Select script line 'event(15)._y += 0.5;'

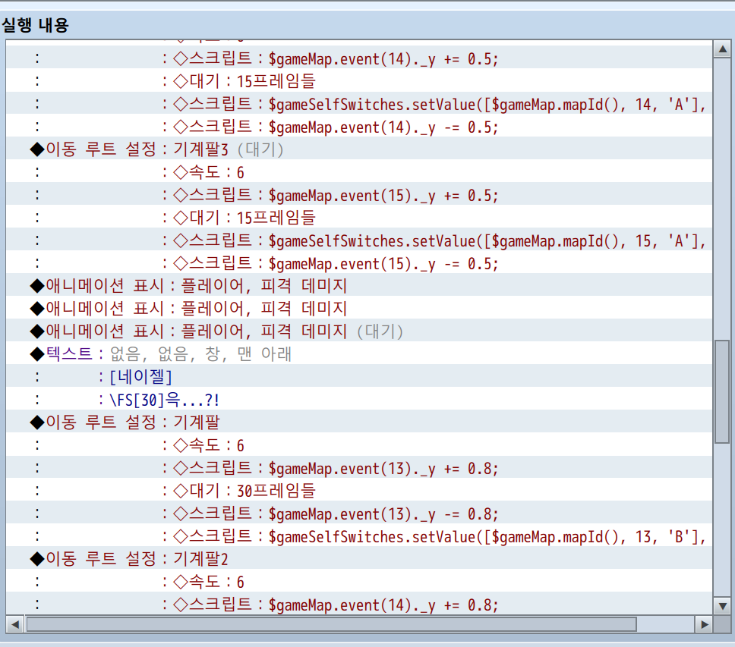pos(359,195)
